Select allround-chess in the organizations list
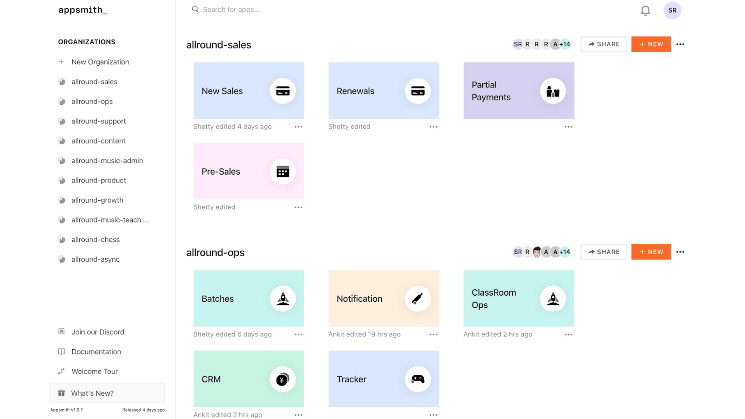745x419 pixels. click(95, 239)
